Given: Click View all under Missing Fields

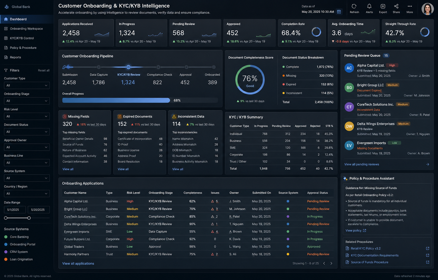Looking at the screenshot, I should click(x=68, y=169).
